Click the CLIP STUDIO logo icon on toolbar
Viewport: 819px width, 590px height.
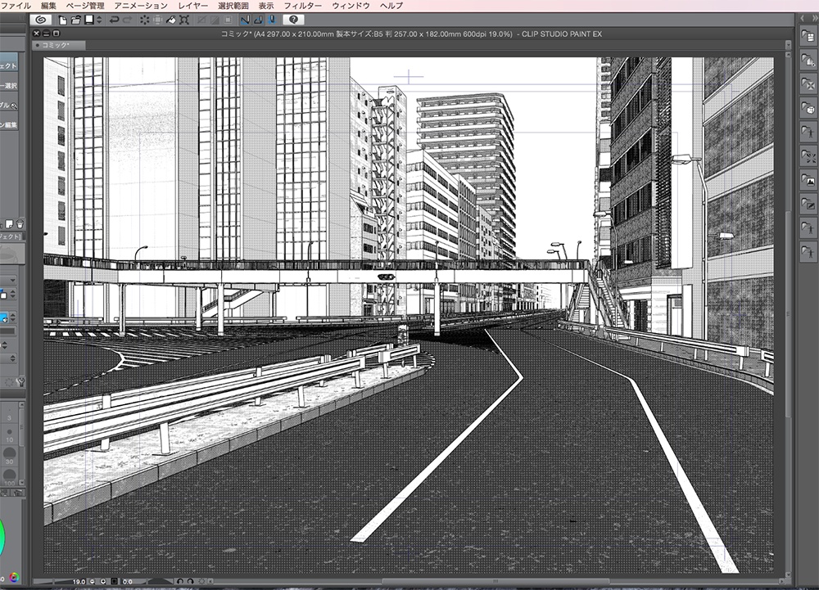click(x=41, y=20)
